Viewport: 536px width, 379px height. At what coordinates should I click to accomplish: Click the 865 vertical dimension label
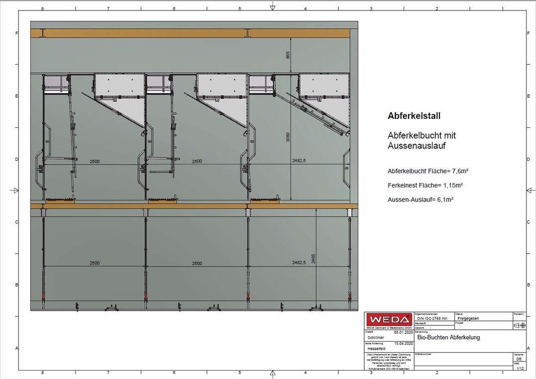[288, 55]
